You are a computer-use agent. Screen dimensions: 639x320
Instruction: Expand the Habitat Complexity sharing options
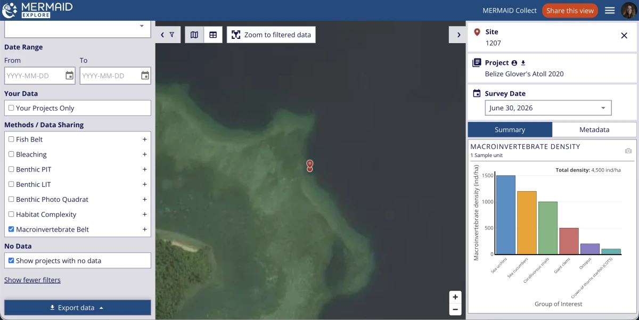point(144,215)
